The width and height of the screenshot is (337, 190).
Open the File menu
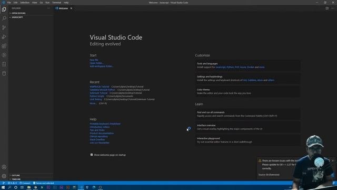[9, 3]
